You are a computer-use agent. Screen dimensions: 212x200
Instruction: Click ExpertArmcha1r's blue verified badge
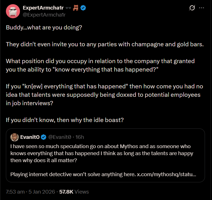pyautogui.click(x=83, y=8)
